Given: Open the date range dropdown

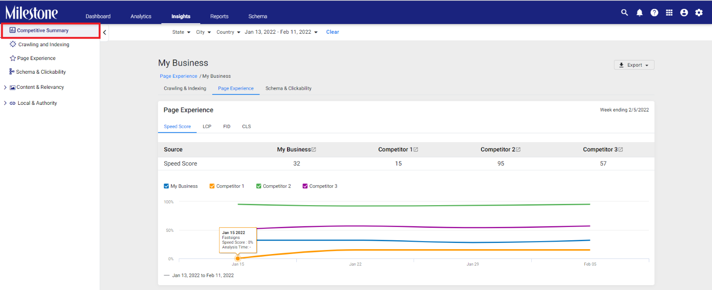Looking at the screenshot, I should [281, 32].
